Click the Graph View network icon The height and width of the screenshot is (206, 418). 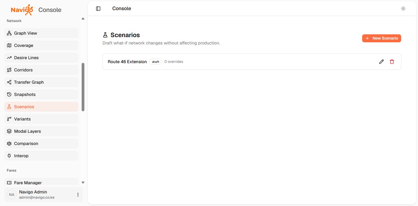pos(9,33)
